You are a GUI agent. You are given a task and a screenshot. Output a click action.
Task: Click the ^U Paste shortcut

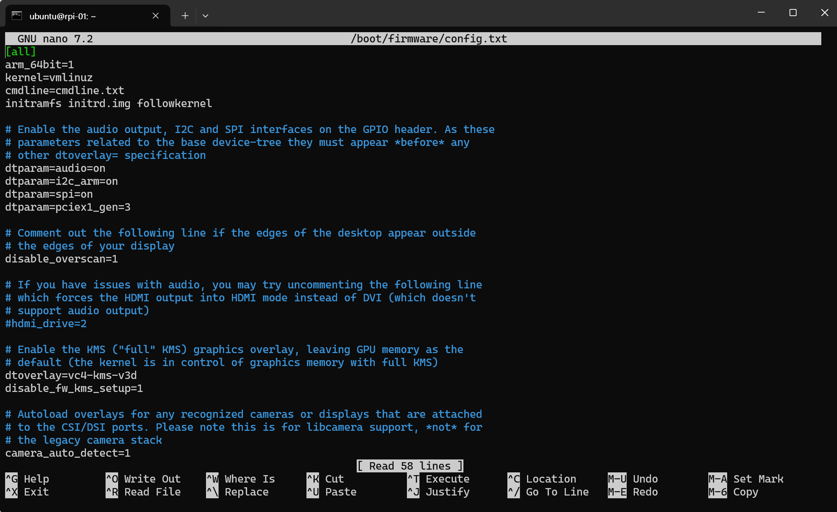point(332,492)
